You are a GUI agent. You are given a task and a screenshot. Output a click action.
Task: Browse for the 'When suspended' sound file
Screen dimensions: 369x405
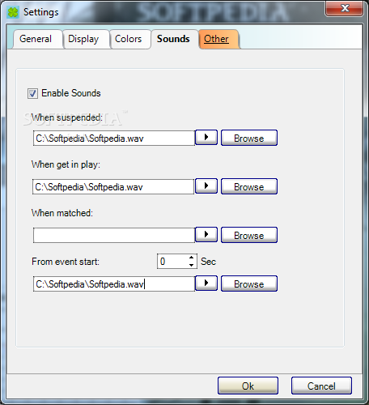pos(249,138)
